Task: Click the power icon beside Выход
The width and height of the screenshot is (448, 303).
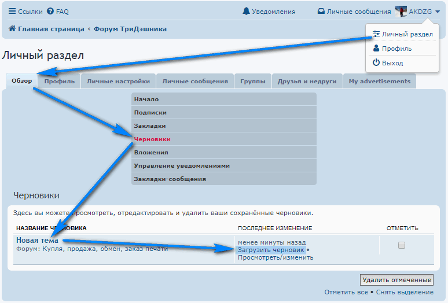Action: coord(376,62)
